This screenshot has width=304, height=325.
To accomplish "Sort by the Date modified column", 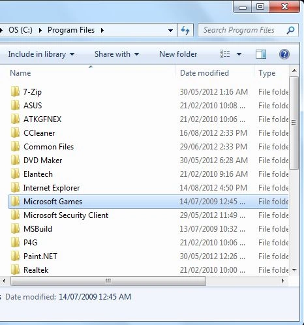I will [x=204, y=73].
